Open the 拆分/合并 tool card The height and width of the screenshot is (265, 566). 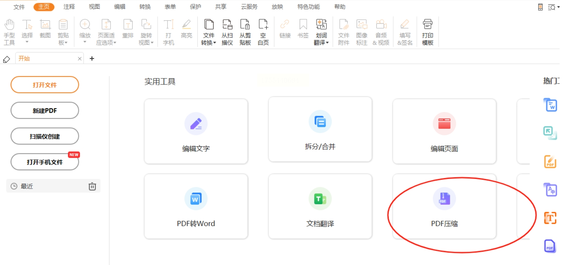pos(320,130)
